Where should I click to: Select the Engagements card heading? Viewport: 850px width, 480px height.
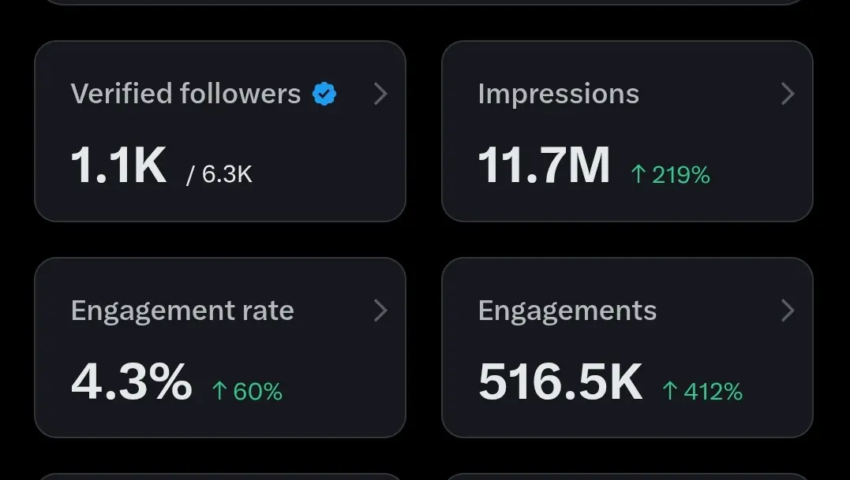[x=567, y=311]
